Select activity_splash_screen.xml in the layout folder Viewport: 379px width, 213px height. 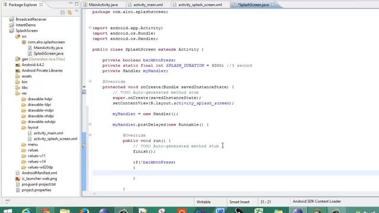pos(55,138)
